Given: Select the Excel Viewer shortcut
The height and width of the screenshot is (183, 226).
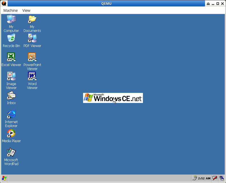Looking at the screenshot, I should click(x=11, y=60).
